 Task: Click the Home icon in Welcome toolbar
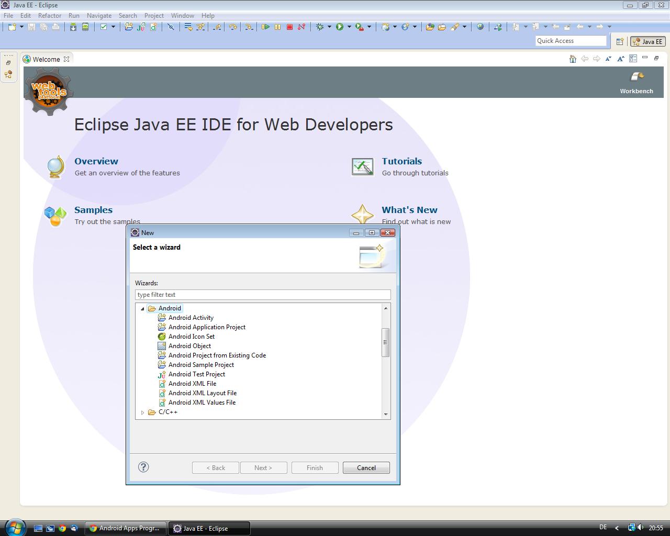[x=573, y=59]
